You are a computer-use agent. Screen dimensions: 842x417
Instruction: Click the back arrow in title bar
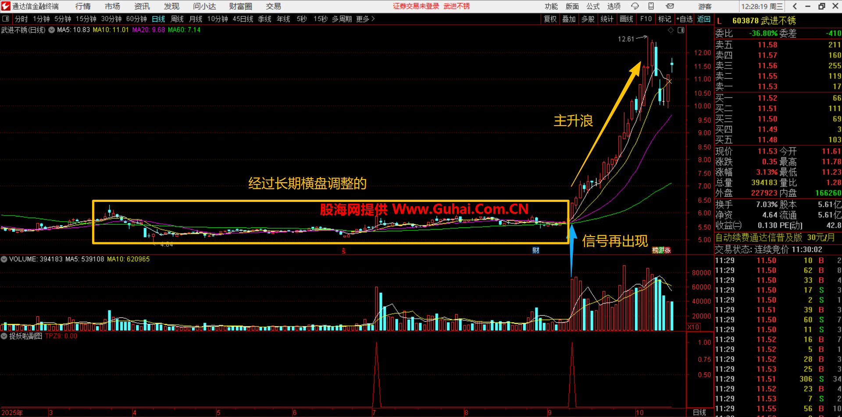click(x=795, y=6)
